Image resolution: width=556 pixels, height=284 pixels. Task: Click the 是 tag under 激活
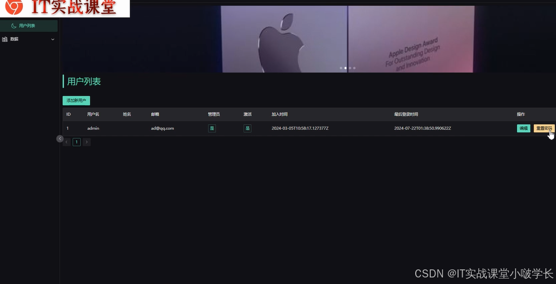pos(248,128)
